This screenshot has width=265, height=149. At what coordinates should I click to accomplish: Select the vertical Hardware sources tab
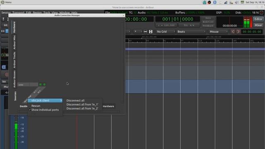pos(14,27)
